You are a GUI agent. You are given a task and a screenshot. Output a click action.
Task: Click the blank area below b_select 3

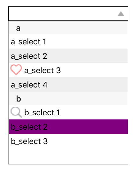click(68, 156)
